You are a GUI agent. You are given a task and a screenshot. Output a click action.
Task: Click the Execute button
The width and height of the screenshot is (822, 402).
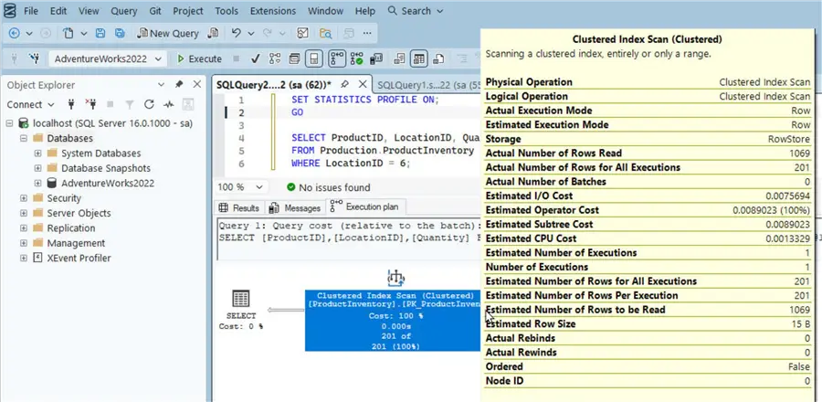(x=199, y=58)
